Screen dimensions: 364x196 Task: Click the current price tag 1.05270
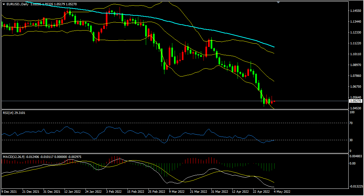point(355,101)
